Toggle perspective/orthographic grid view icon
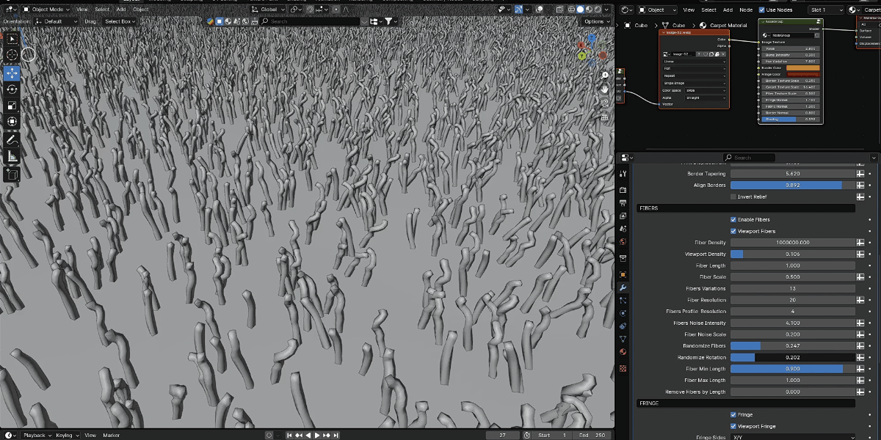 coord(604,117)
